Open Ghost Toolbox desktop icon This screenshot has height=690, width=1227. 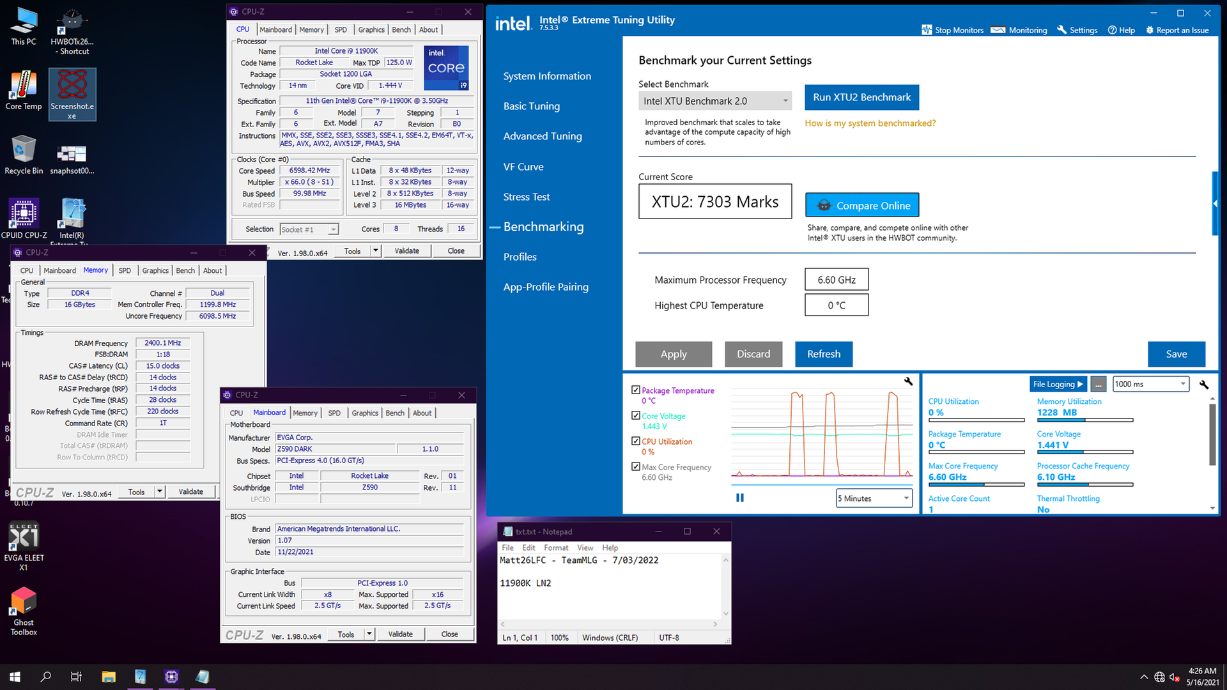click(24, 611)
